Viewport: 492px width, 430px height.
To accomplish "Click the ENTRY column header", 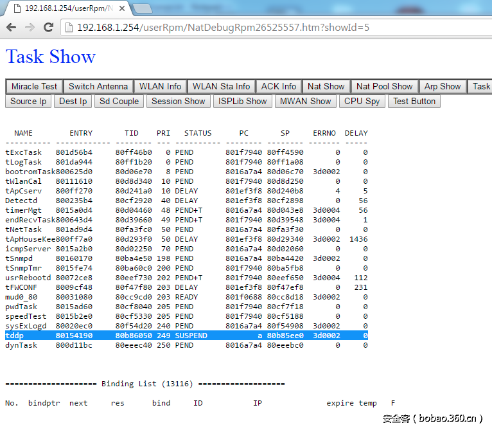I will pos(81,133).
